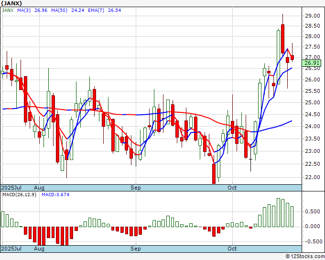Click the MACD:0.674 value label
This screenshot has height=260, width=325.
55,195
